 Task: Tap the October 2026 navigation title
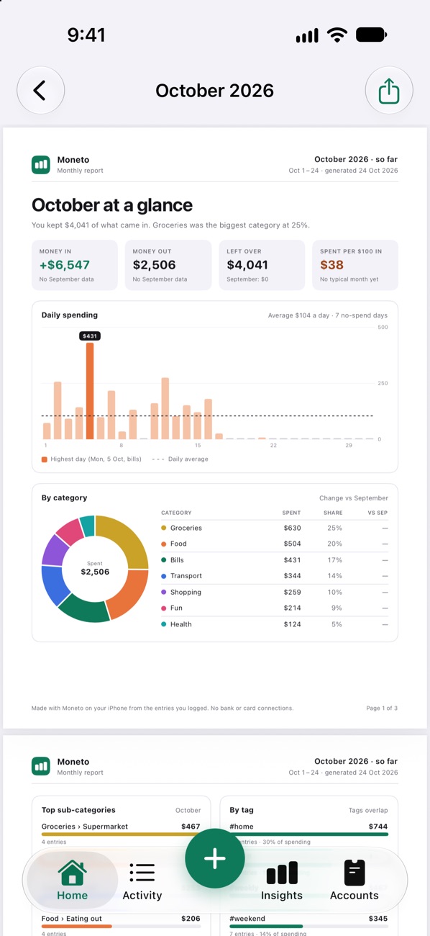(215, 91)
